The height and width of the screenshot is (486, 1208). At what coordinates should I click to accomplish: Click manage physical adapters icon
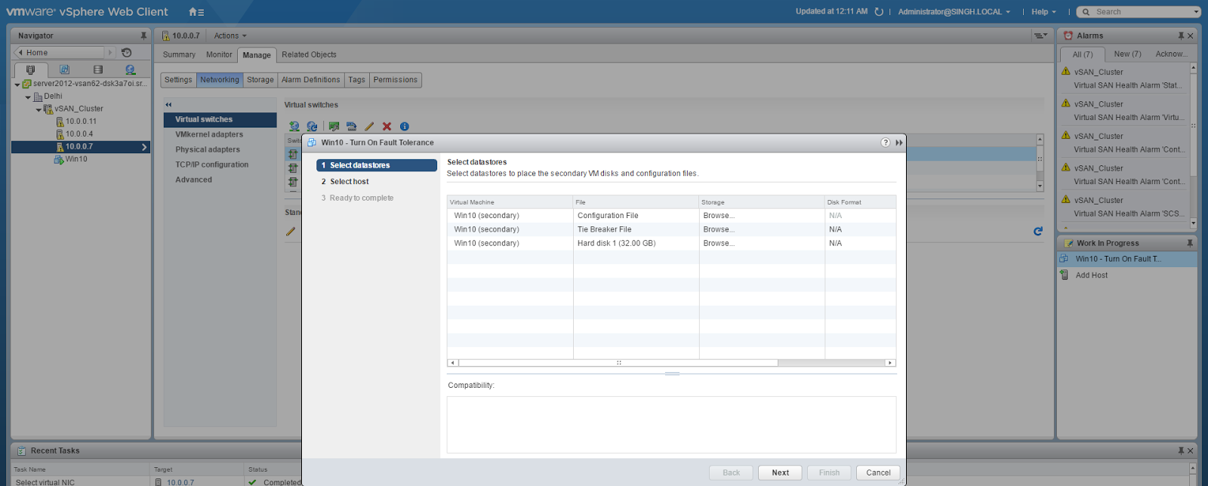334,127
